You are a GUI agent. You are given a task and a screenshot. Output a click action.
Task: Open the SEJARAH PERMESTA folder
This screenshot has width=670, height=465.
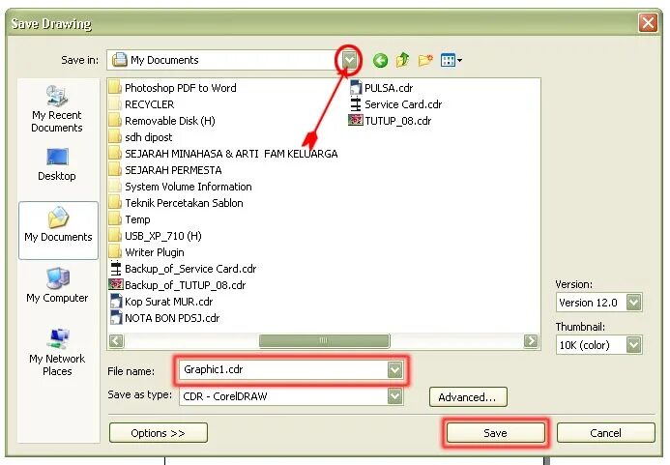[165, 170]
